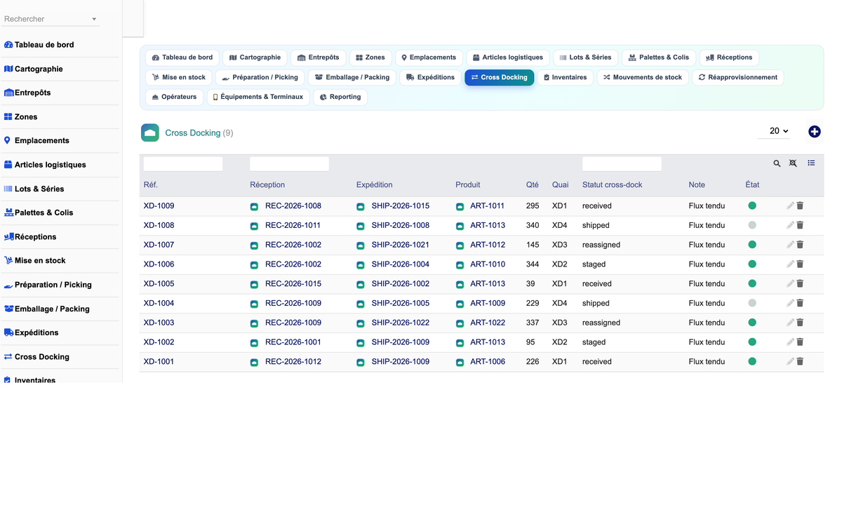
Task: Click the product icon beside ART-1011
Action: [x=460, y=207]
